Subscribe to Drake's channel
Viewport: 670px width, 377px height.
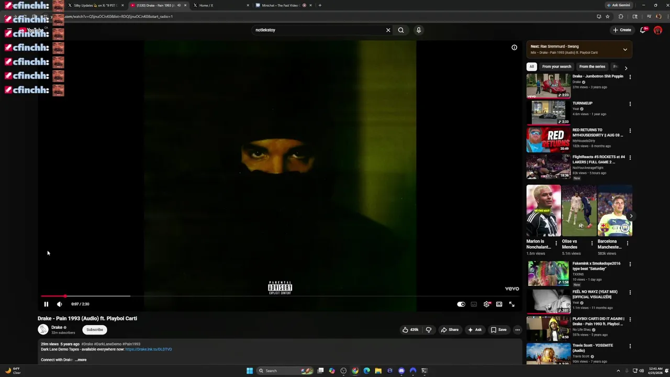pos(95,330)
